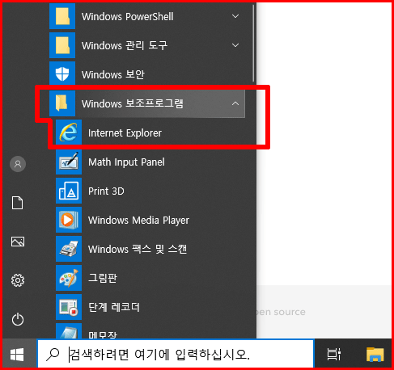Click the user account icon in sidebar
The width and height of the screenshot is (394, 370).
[x=18, y=164]
